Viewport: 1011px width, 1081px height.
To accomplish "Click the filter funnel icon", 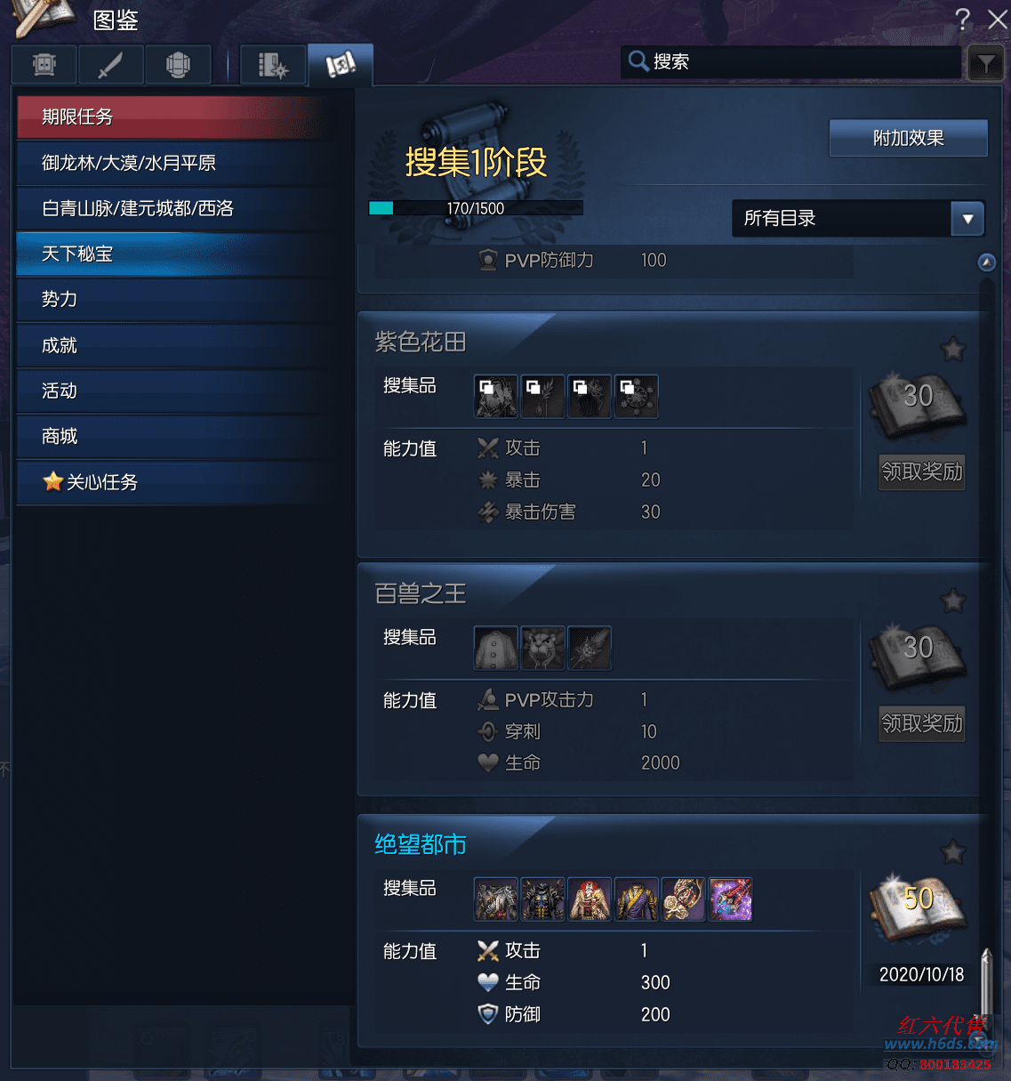I will [986, 63].
